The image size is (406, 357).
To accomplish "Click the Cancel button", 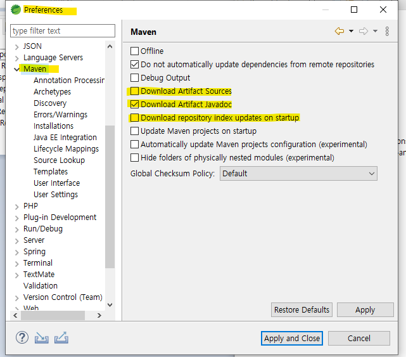I will tap(359, 339).
